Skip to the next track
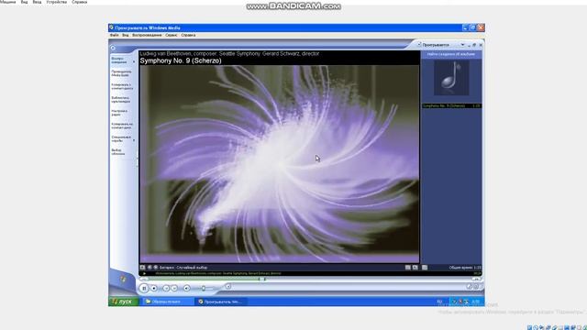 pos(174,288)
